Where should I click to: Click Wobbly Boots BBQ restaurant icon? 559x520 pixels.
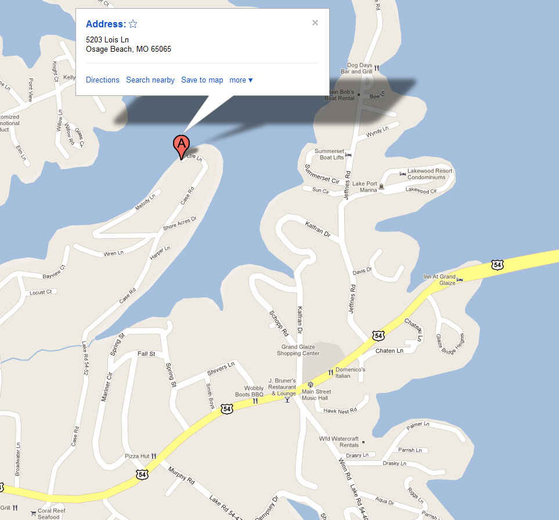coord(255,401)
